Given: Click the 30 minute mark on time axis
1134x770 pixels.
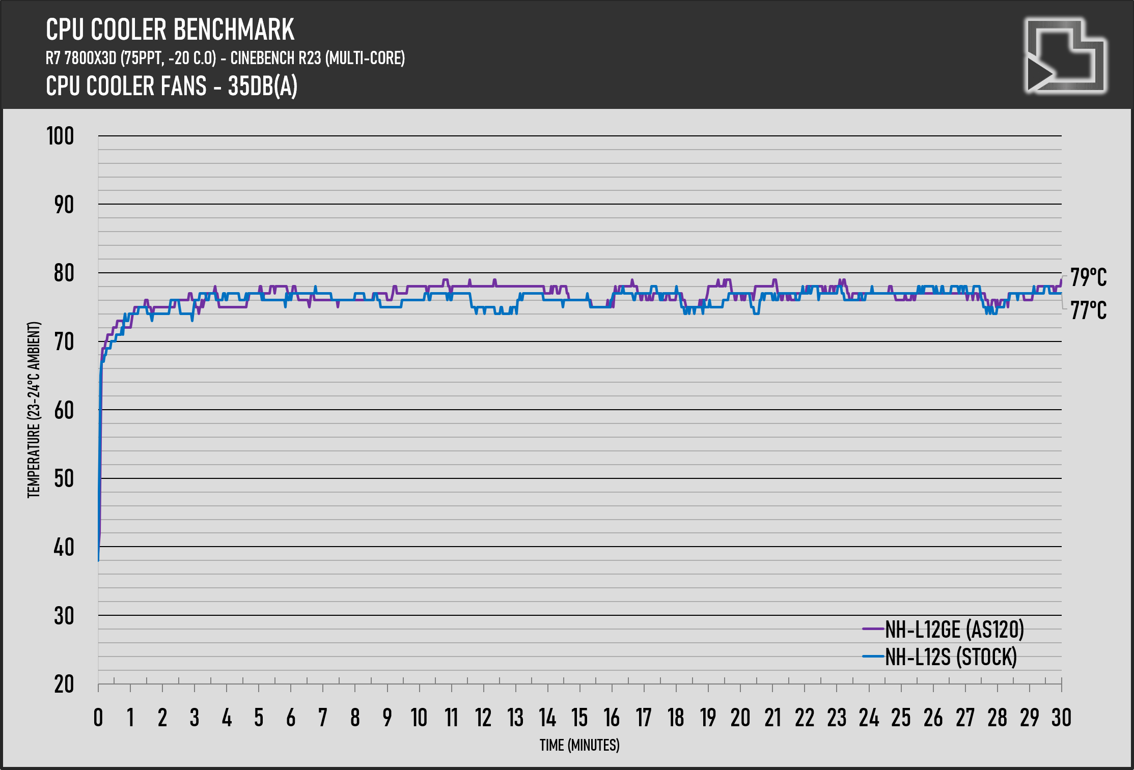Looking at the screenshot, I should click(1061, 718).
